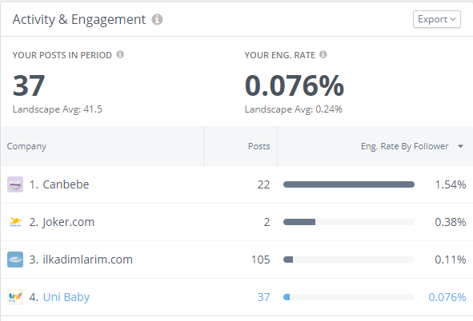Click the Uni Baby 0.076% rate value

point(447,297)
